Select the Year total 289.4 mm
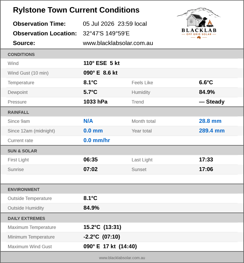 (212, 131)
